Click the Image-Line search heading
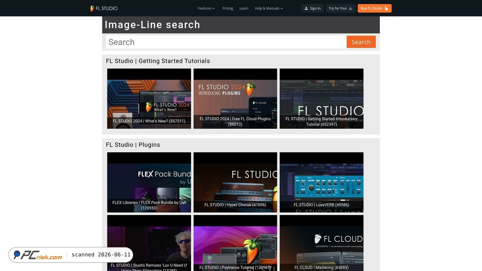 (152, 25)
